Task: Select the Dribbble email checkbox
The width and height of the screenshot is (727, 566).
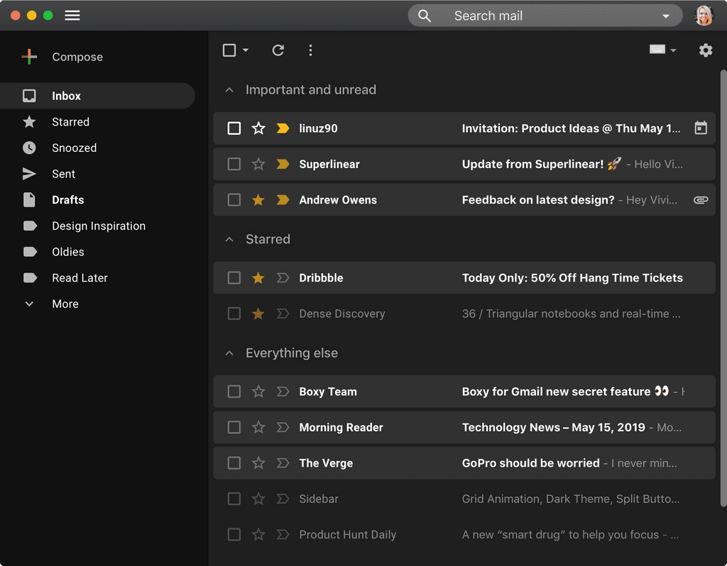Action: 234,278
